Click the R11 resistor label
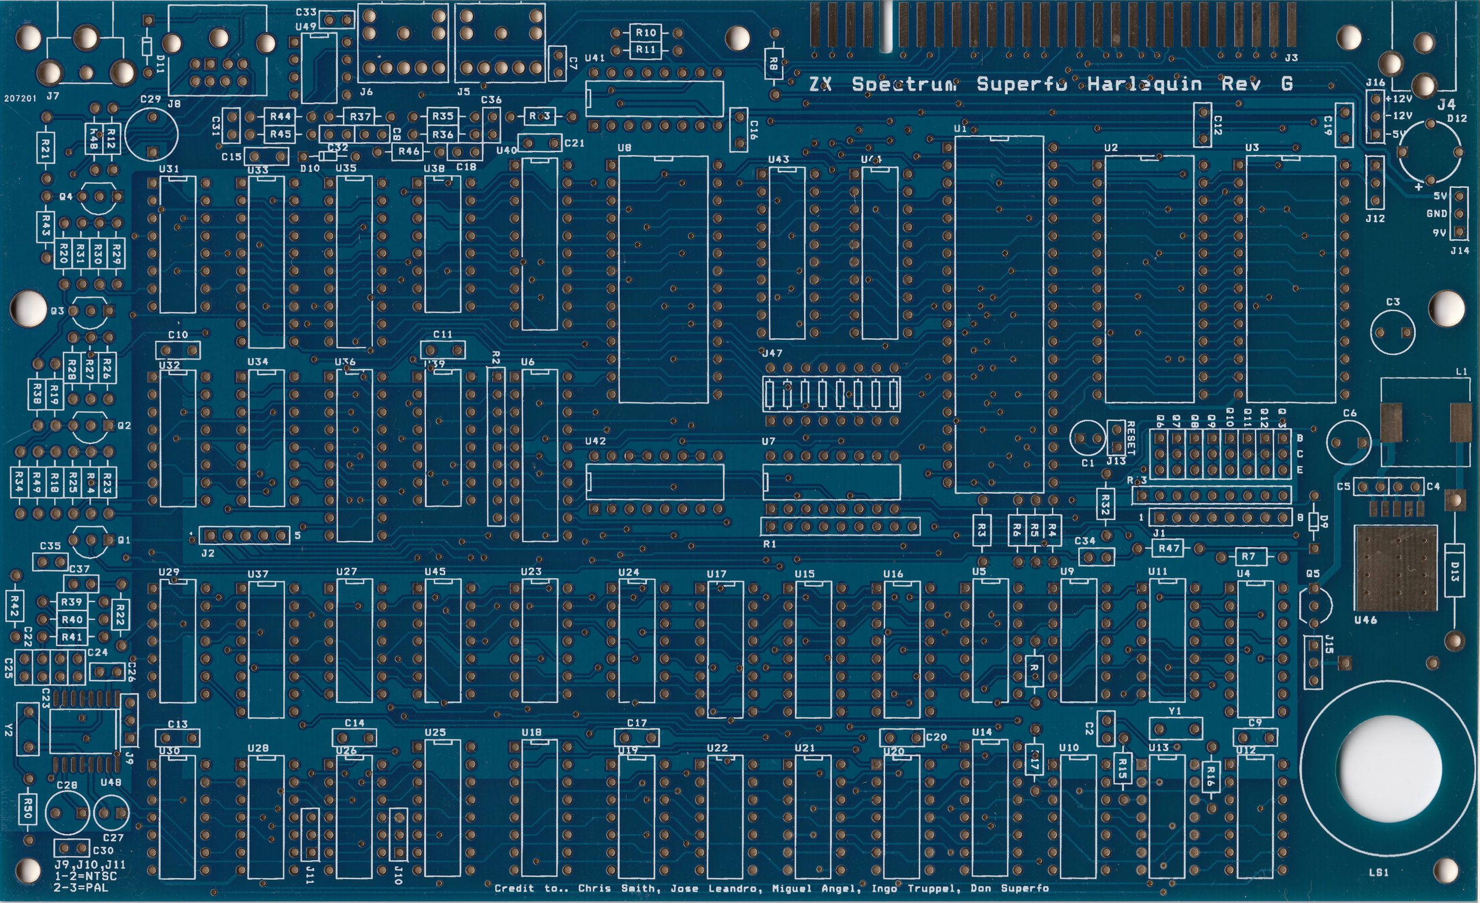Image resolution: width=1480 pixels, height=903 pixels. (x=646, y=50)
